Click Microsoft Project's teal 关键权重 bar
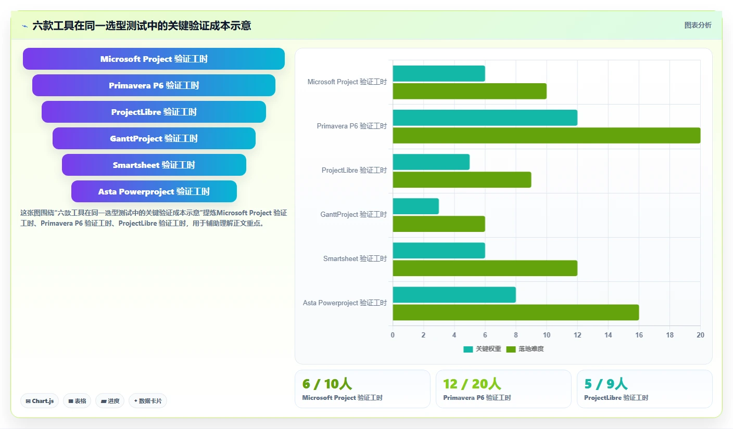The width and height of the screenshot is (733, 429). click(x=439, y=73)
